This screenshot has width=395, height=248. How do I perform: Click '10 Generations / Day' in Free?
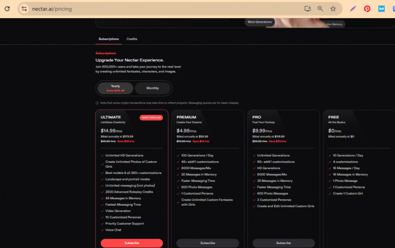click(x=348, y=155)
